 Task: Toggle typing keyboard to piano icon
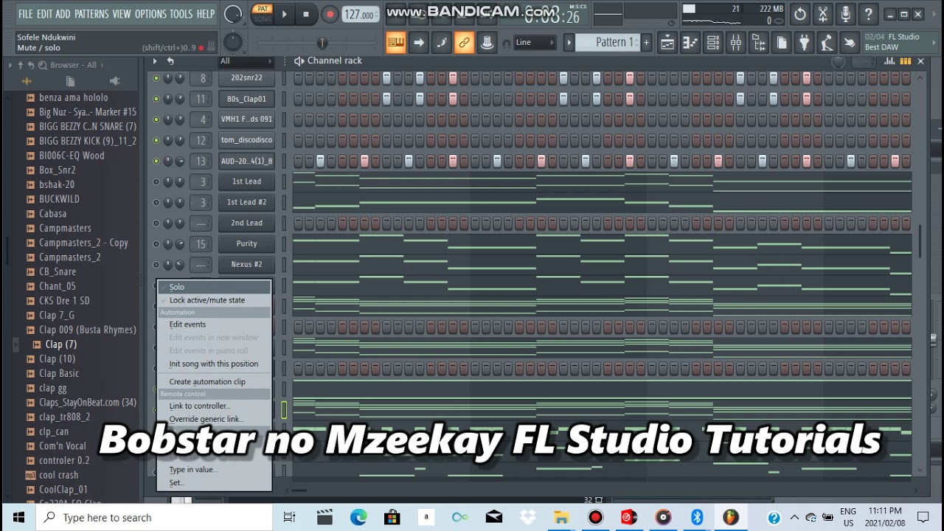pos(395,43)
